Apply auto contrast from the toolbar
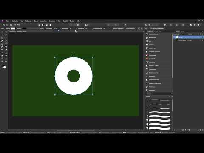The width and height of the screenshot is (204, 153). pos(43,25)
